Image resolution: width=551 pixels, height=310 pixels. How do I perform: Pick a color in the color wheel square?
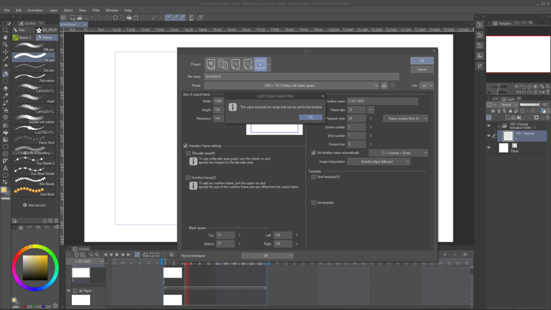(x=35, y=268)
